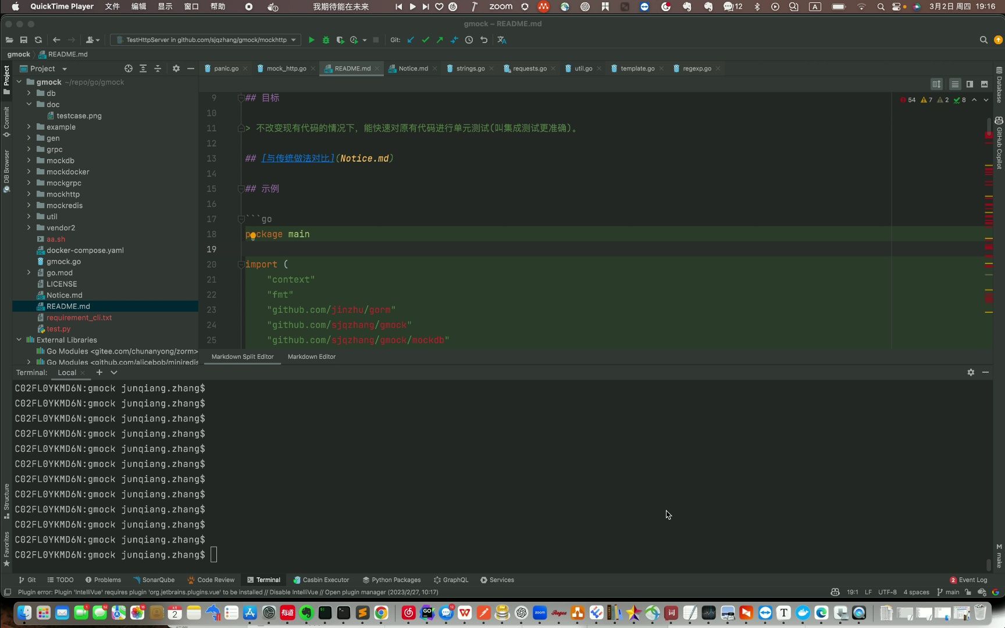Click the Git push arrow icon
This screenshot has height=628, width=1005.
pos(440,40)
